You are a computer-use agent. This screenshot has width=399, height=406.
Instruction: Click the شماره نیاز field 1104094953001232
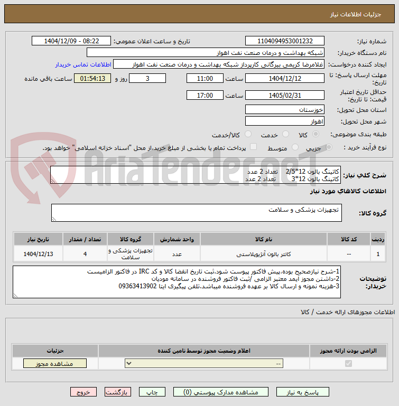(285, 41)
